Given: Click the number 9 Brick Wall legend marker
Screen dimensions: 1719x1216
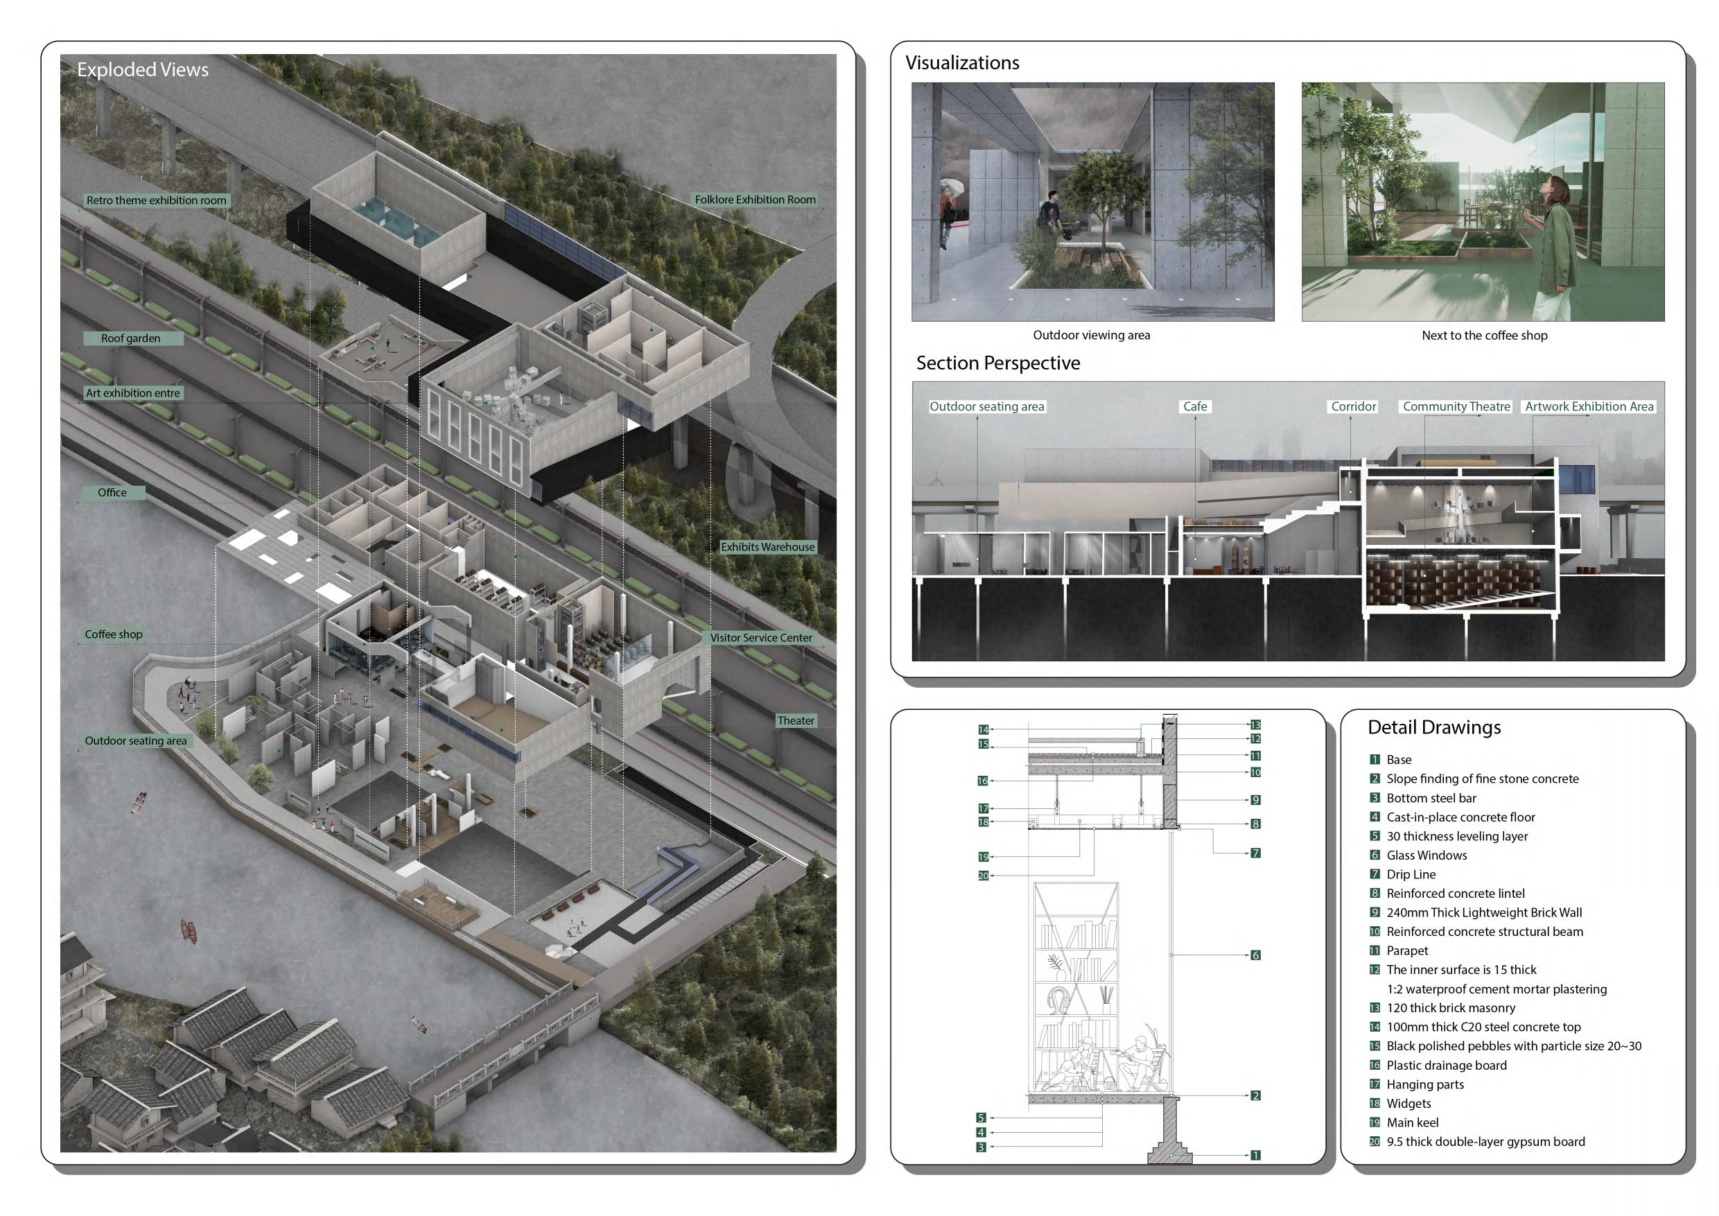Looking at the screenshot, I should (1375, 912).
